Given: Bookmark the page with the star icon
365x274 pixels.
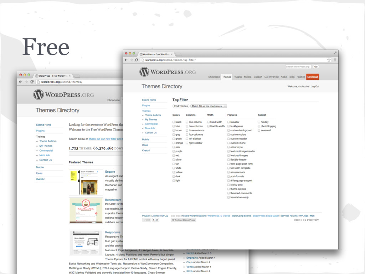Looking at the screenshot, I should pyautogui.click(x=329, y=60).
